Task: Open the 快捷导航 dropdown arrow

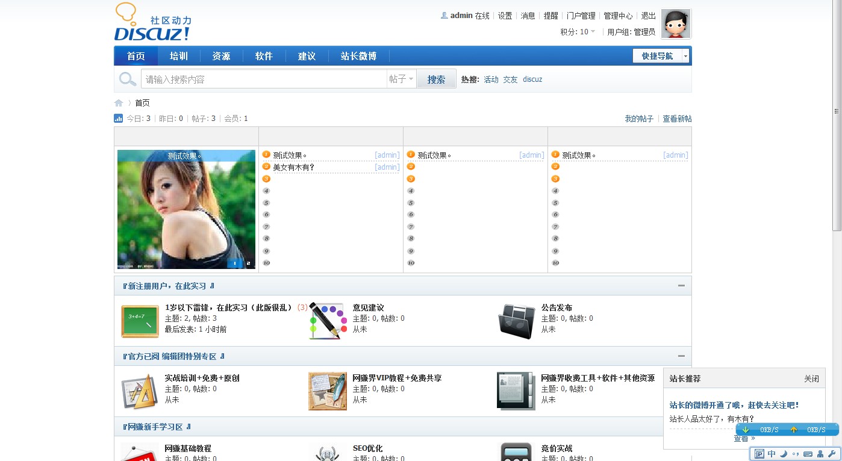Action: click(x=685, y=56)
